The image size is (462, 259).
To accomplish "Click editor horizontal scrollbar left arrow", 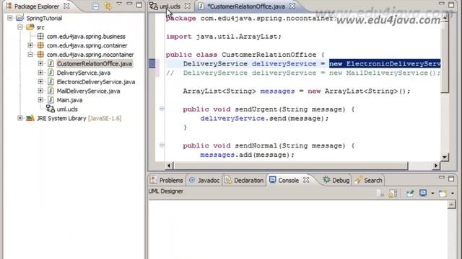I will [169, 165].
